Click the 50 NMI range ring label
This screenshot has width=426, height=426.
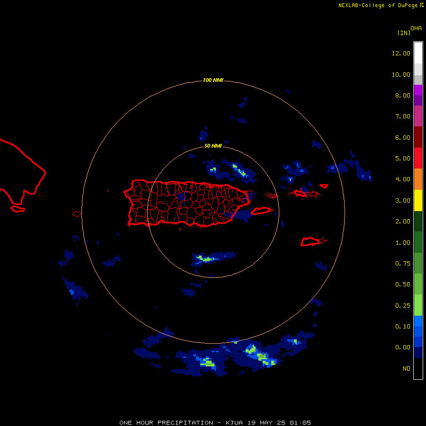[213, 146]
